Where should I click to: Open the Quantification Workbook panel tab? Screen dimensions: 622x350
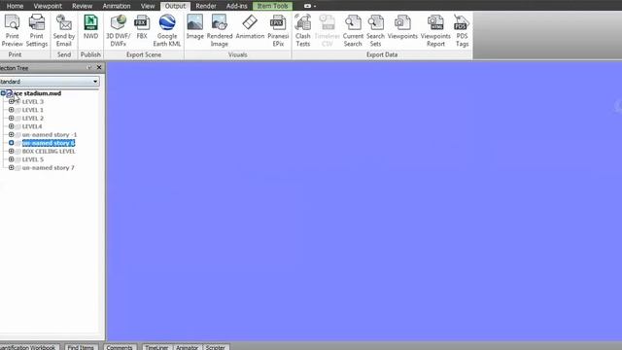click(x=29, y=347)
